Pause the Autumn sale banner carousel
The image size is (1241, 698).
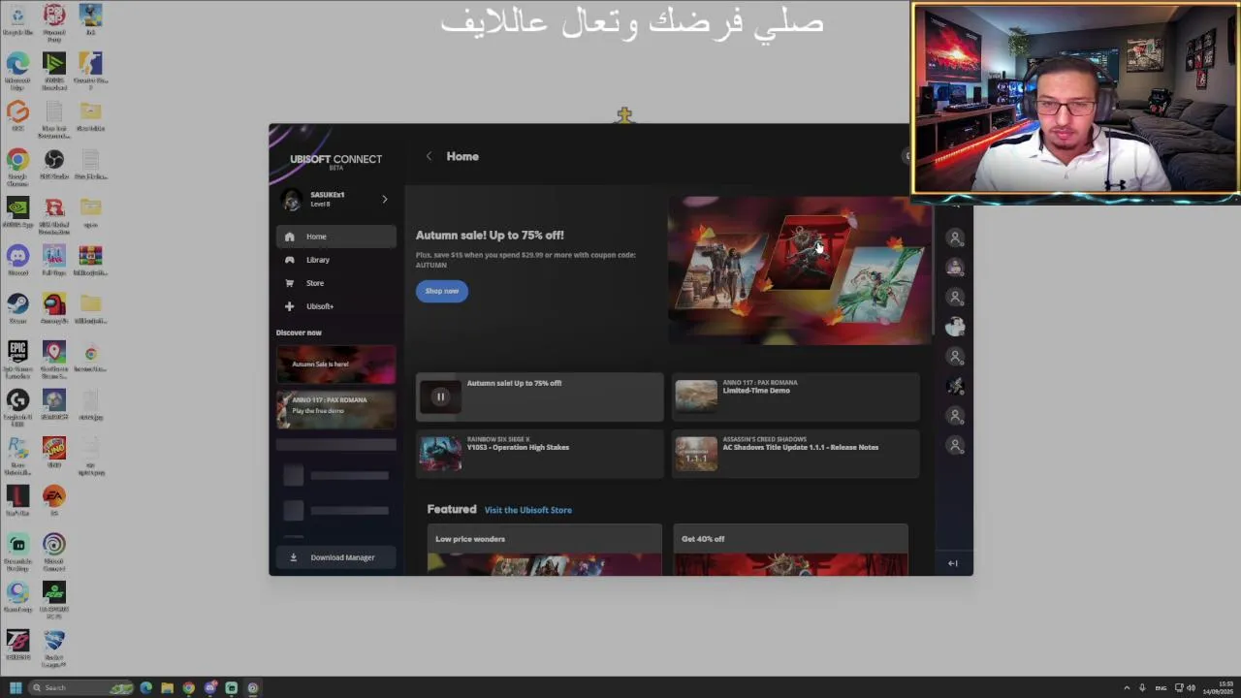point(440,397)
